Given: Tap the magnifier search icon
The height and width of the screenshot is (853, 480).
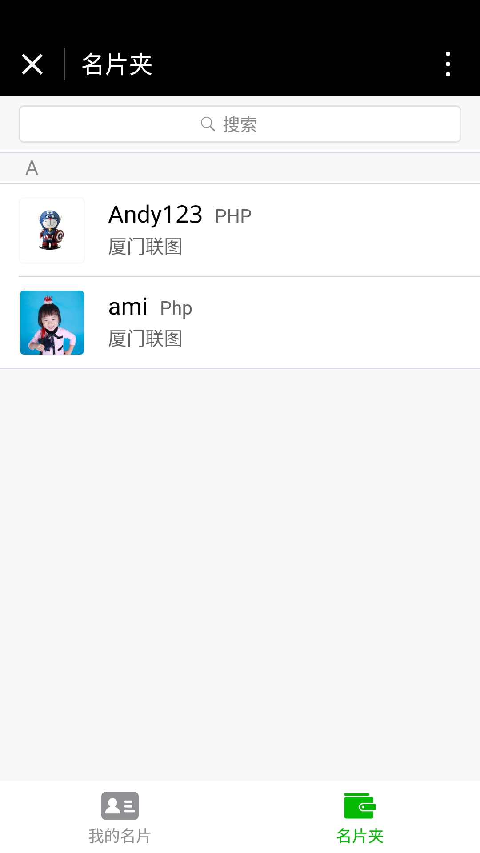Looking at the screenshot, I should [208, 124].
